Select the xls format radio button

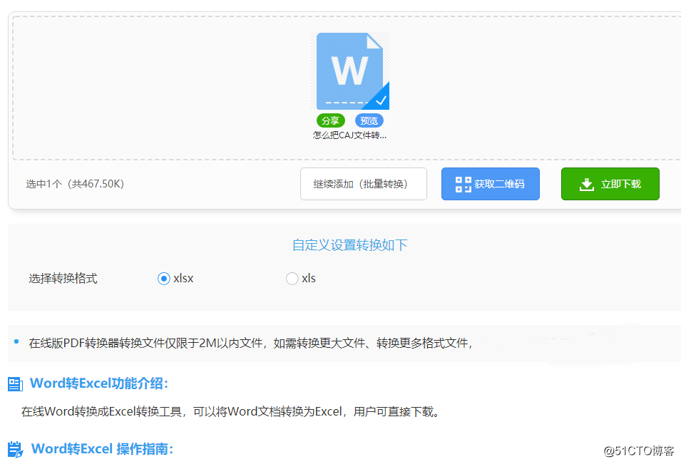pos(292,279)
